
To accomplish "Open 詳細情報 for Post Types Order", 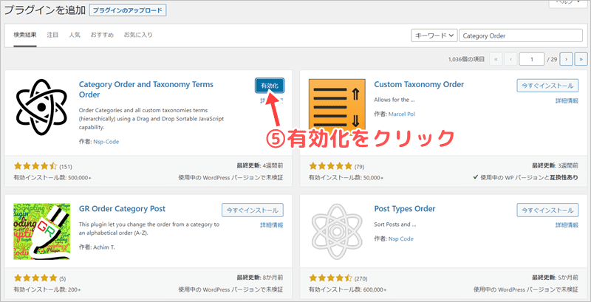I will point(565,225).
